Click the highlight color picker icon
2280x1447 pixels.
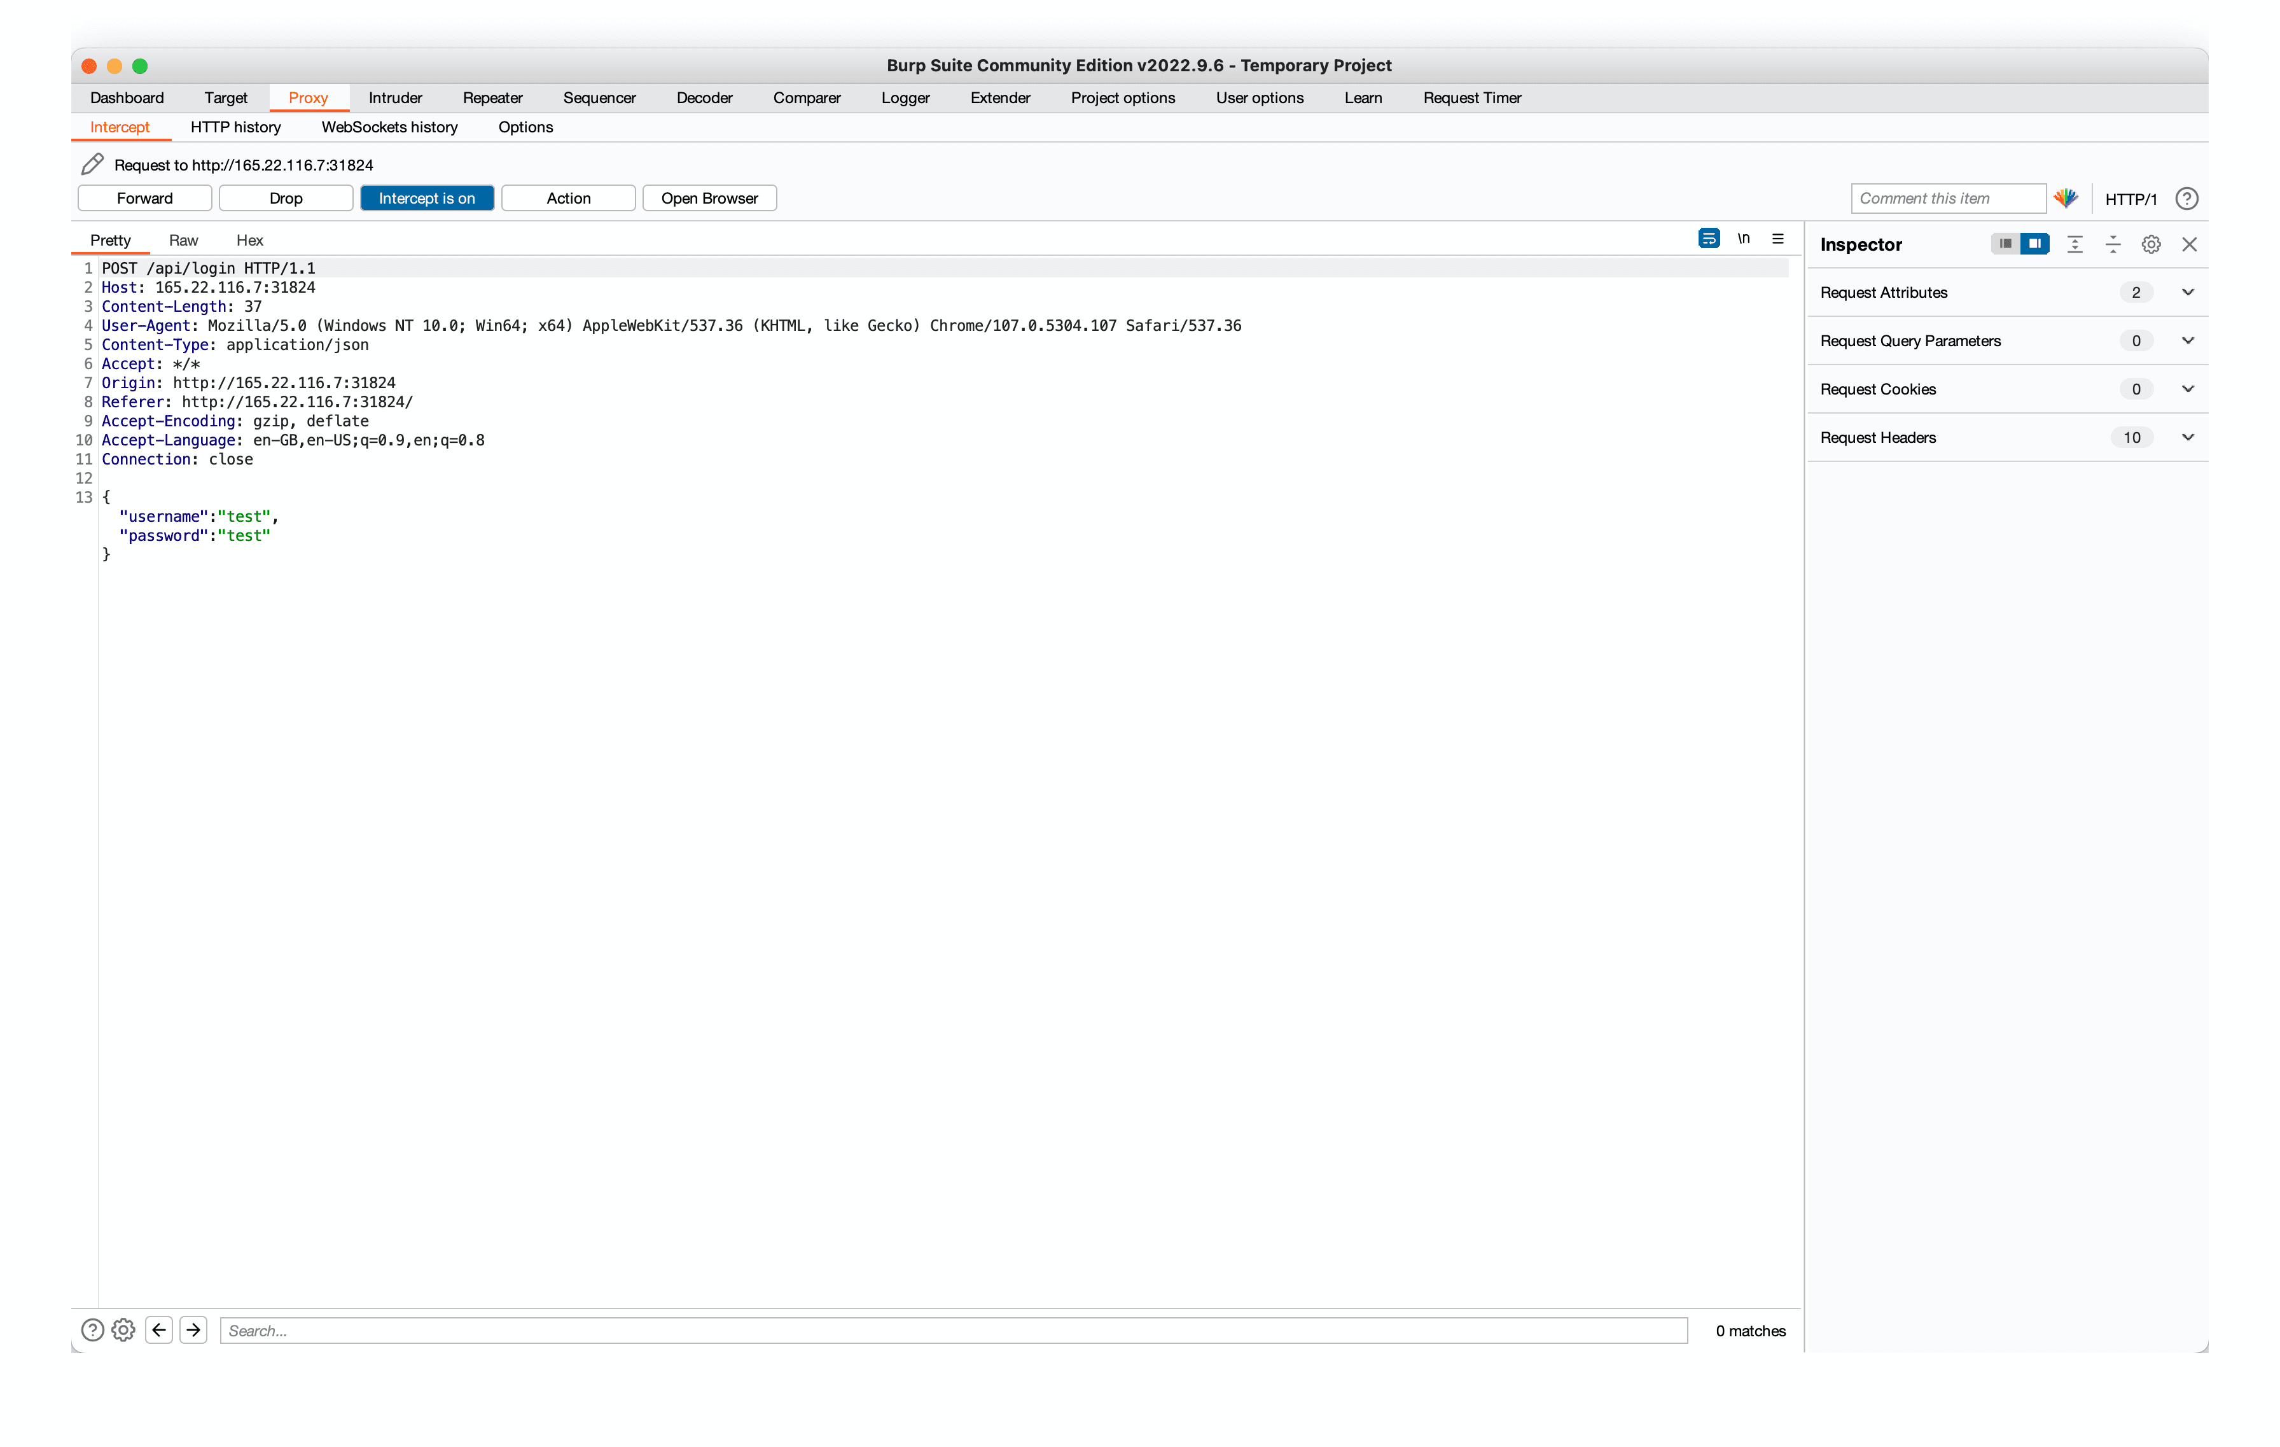(x=2066, y=198)
